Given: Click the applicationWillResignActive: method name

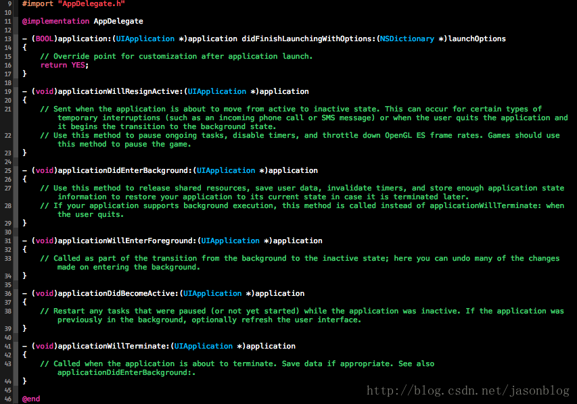Looking at the screenshot, I should click(x=120, y=91).
